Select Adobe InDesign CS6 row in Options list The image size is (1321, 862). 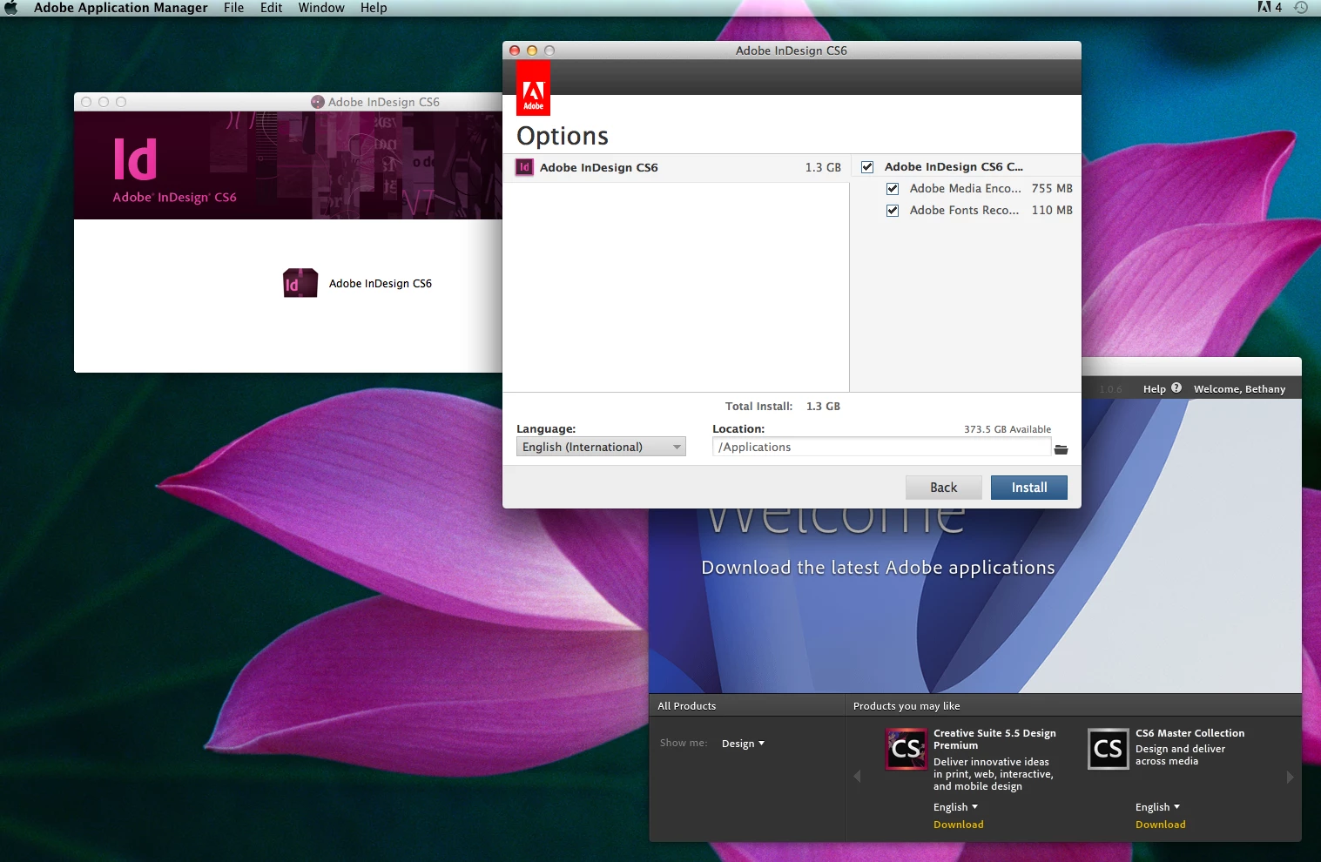pyautogui.click(x=677, y=167)
